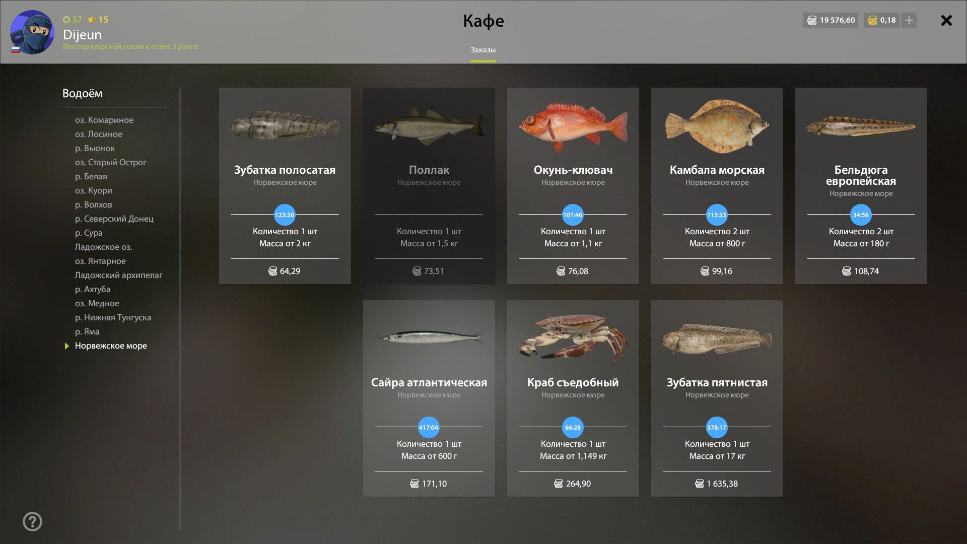This screenshot has width=967, height=544.
Task: Open the Dijeun player avatar
Action: (32, 32)
